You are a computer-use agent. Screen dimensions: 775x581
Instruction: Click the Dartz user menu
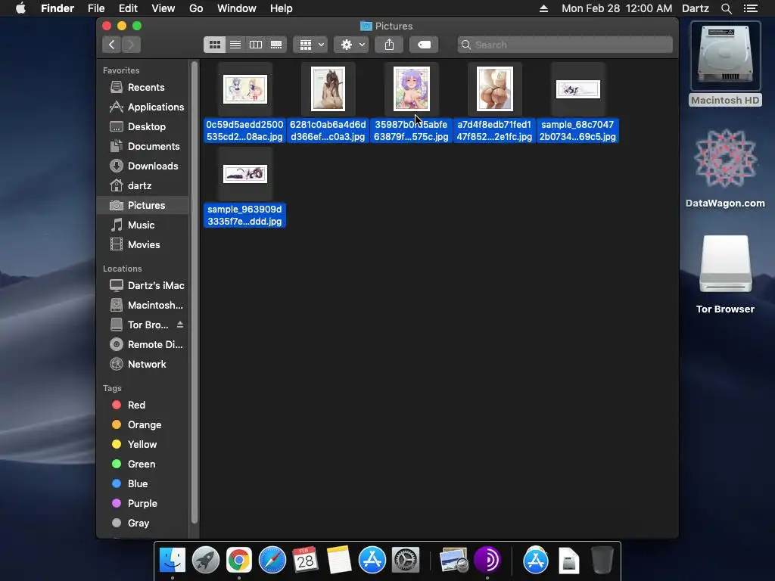point(696,8)
